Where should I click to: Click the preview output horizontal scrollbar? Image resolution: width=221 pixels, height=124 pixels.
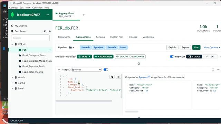132,112
